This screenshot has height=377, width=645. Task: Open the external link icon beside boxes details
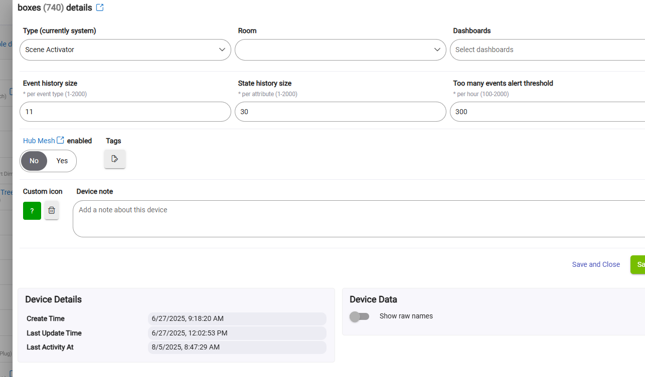[100, 8]
